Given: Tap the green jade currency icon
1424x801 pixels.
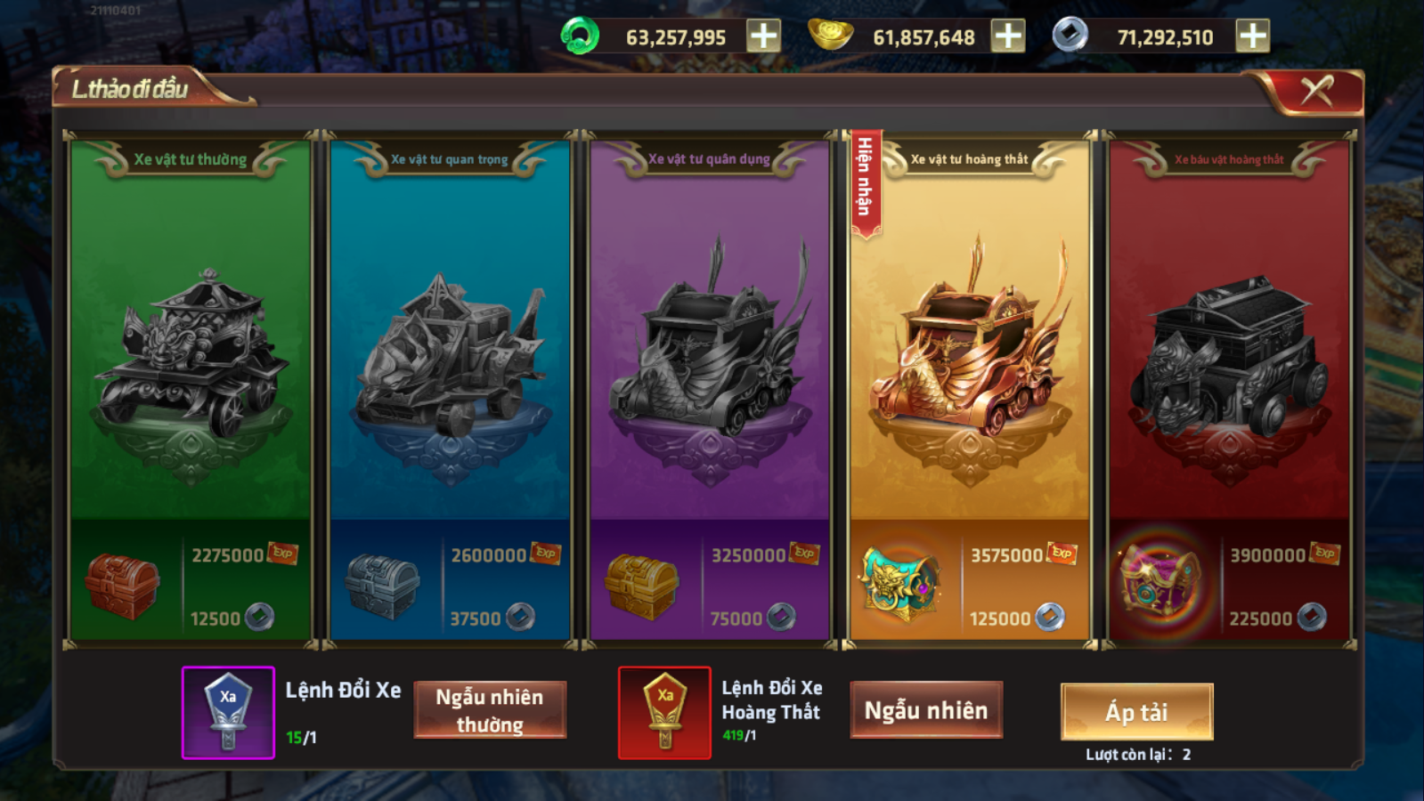Looking at the screenshot, I should (580, 36).
